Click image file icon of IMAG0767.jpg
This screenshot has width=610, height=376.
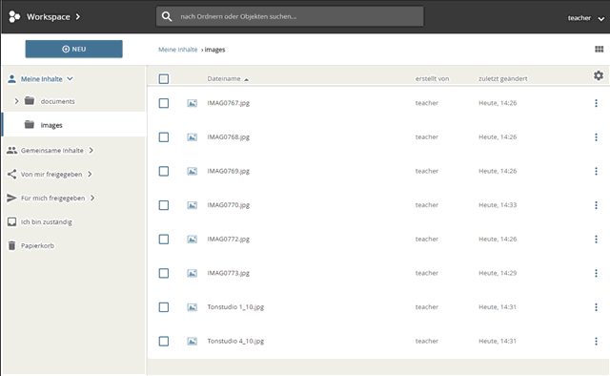[192, 103]
